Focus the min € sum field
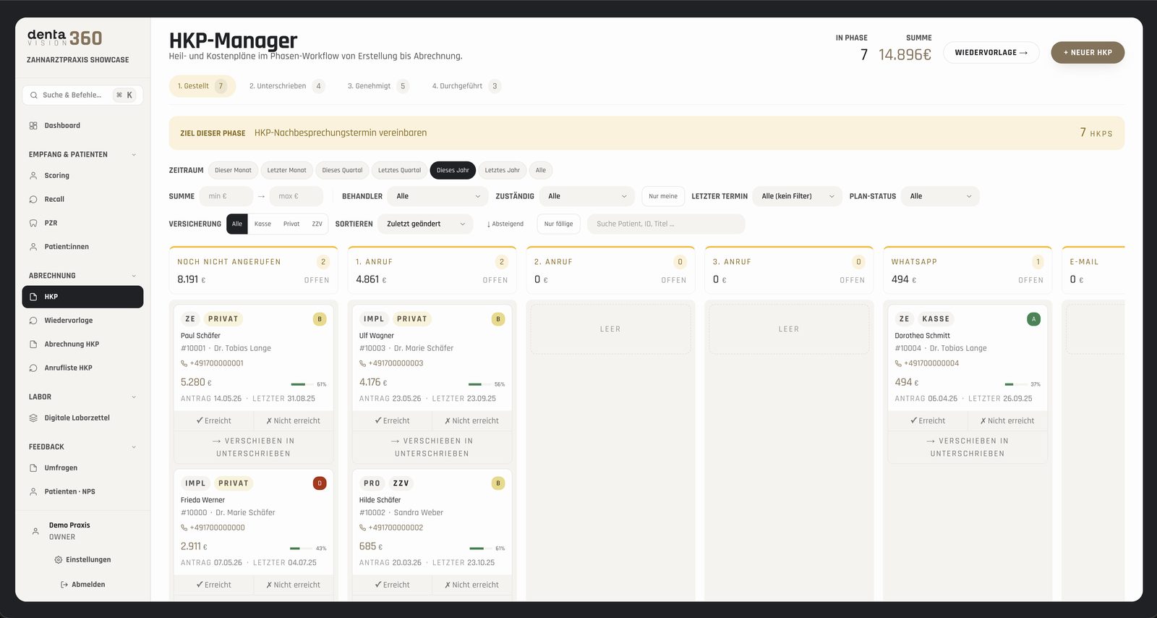 pos(226,196)
